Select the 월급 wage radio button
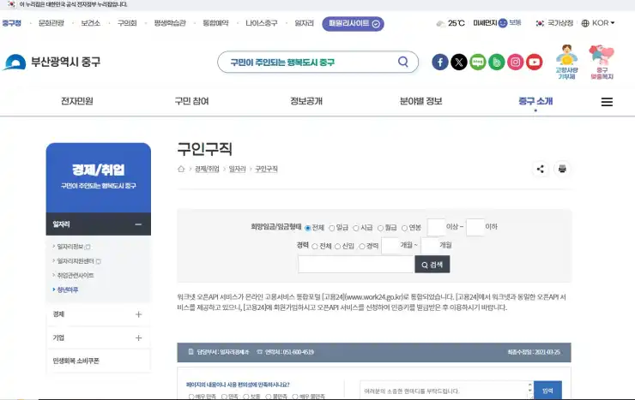Screen dimensions: 635x400 (380, 229)
